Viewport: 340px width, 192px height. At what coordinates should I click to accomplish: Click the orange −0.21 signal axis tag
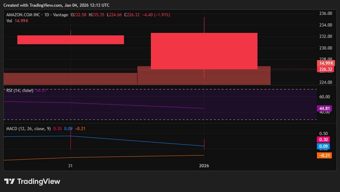click(324, 156)
